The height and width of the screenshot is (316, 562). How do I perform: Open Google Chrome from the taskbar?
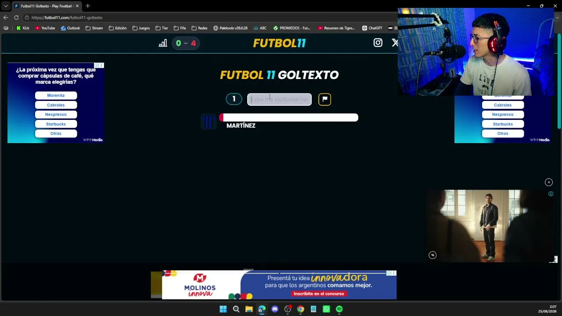click(300, 309)
